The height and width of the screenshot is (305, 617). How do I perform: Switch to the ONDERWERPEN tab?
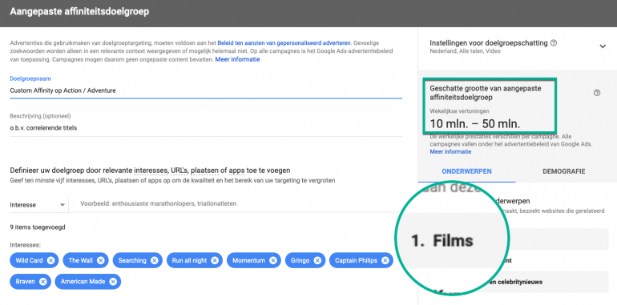click(466, 171)
